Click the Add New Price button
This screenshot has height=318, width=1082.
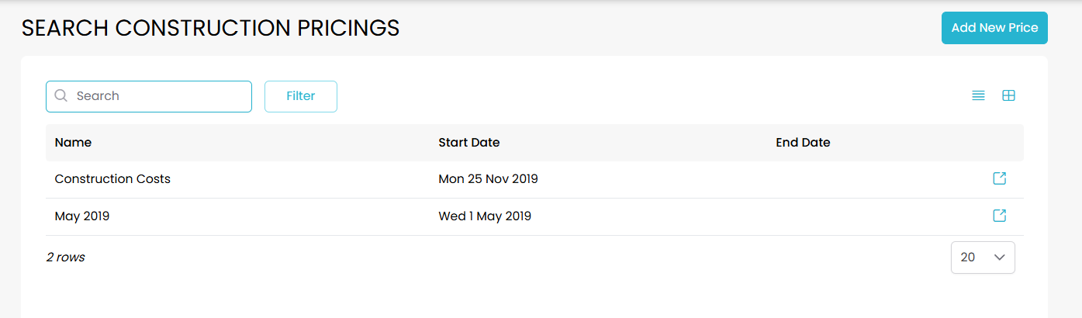pos(994,28)
